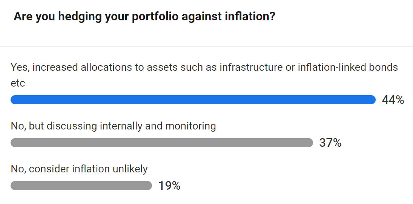The height and width of the screenshot is (204, 413).
Task: Click the word "etc" in first option
Action: click(x=18, y=83)
